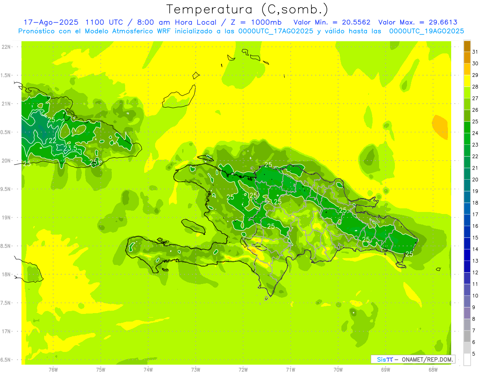Screen dimensions: 486x375
Task: Click the "19N" latitude label
Action: click(6, 218)
